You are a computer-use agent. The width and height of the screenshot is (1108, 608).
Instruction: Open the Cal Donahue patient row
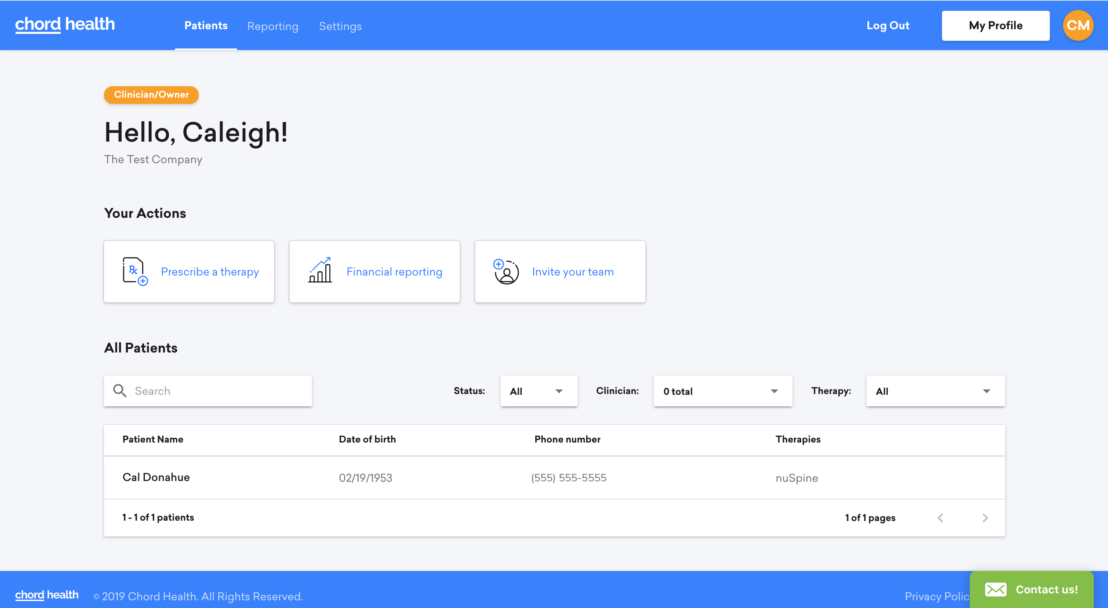pos(555,478)
